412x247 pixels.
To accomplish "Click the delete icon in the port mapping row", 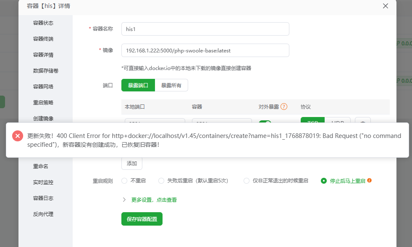I will [x=362, y=122].
